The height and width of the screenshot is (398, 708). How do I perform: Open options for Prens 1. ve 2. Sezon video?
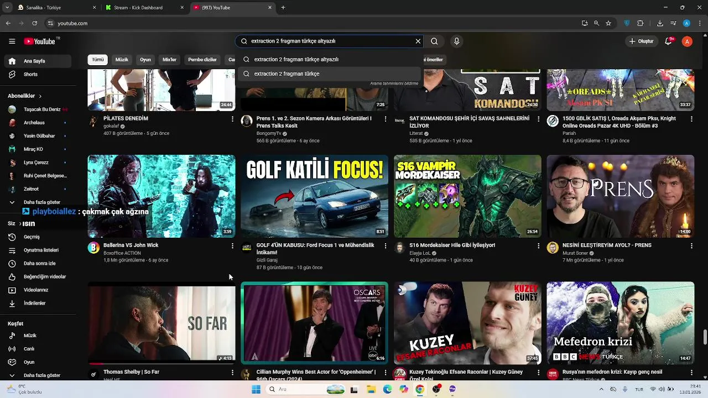pyautogui.click(x=386, y=119)
